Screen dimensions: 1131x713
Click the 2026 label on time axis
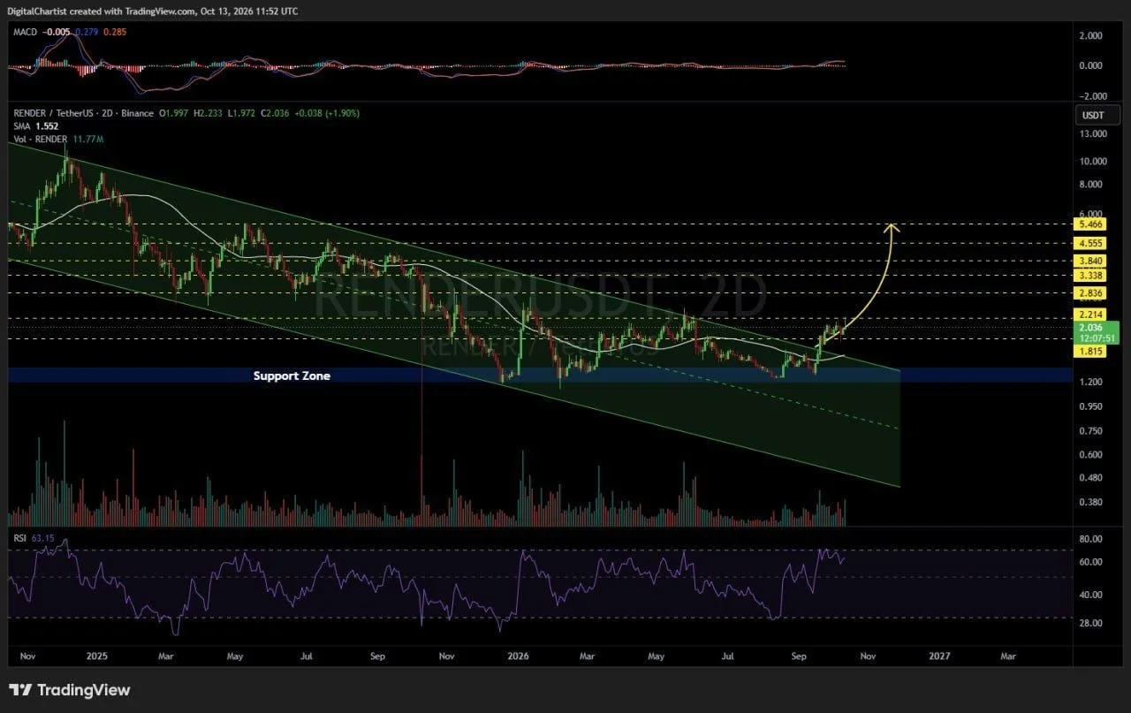(x=518, y=656)
